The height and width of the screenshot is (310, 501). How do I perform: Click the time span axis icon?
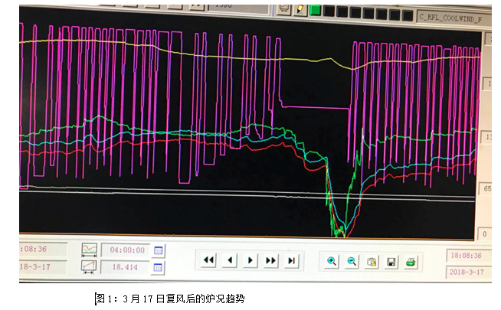pos(90,250)
